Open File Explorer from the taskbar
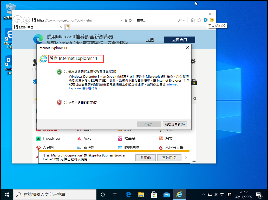The image size is (268, 200). pyautogui.click(x=141, y=195)
